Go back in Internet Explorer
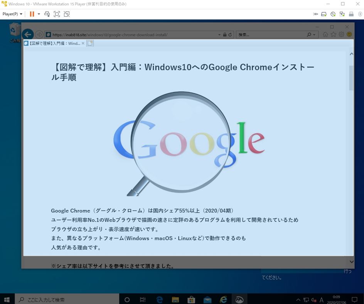The image size is (364, 304). tap(28, 35)
